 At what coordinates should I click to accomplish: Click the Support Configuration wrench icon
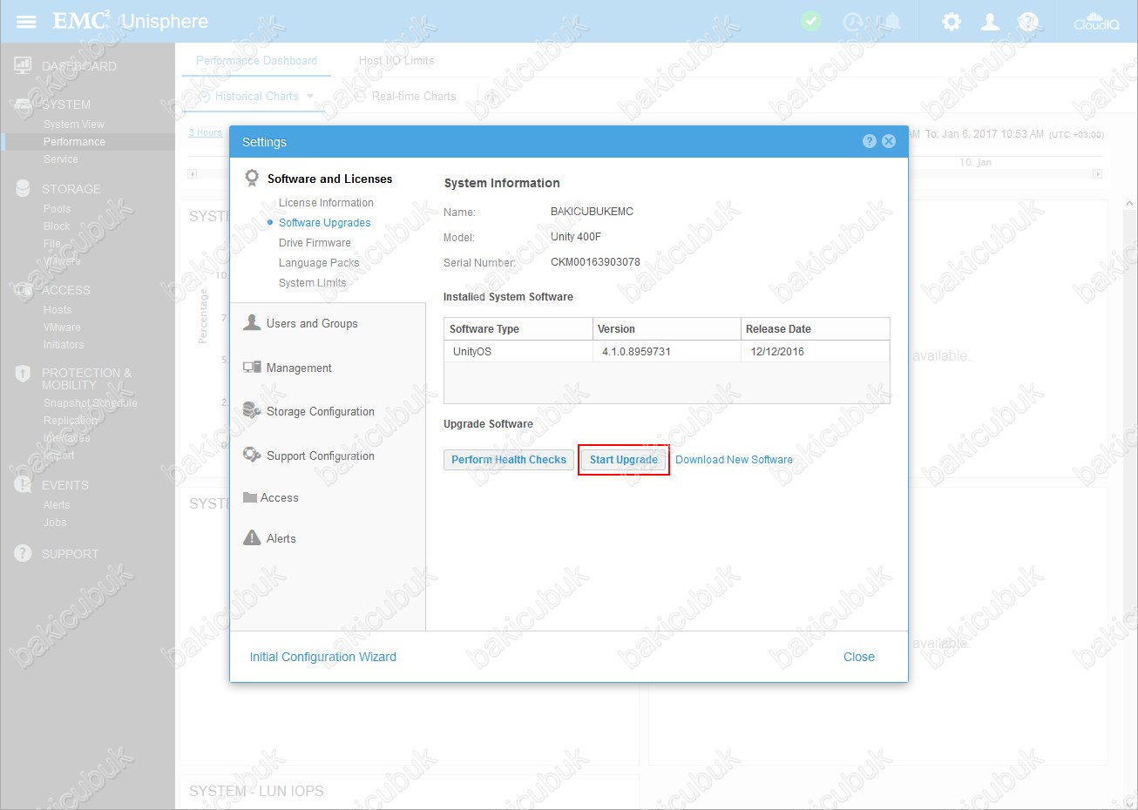coord(252,455)
